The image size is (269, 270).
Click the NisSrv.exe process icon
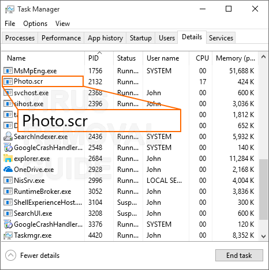[8, 181]
